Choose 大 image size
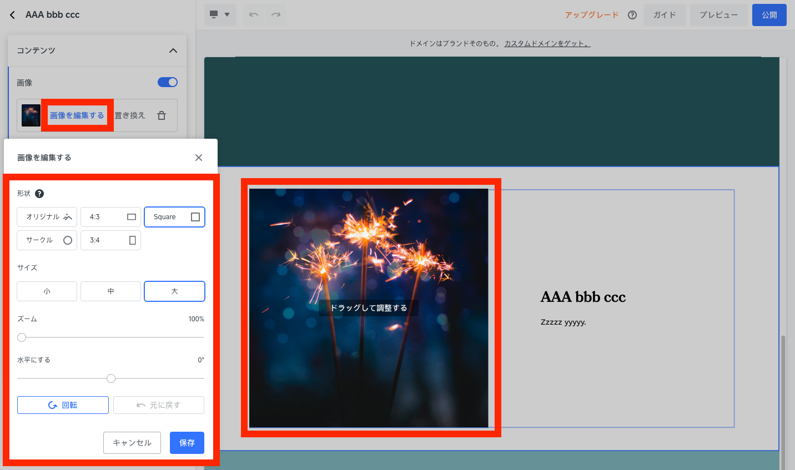795x470 pixels. [174, 291]
